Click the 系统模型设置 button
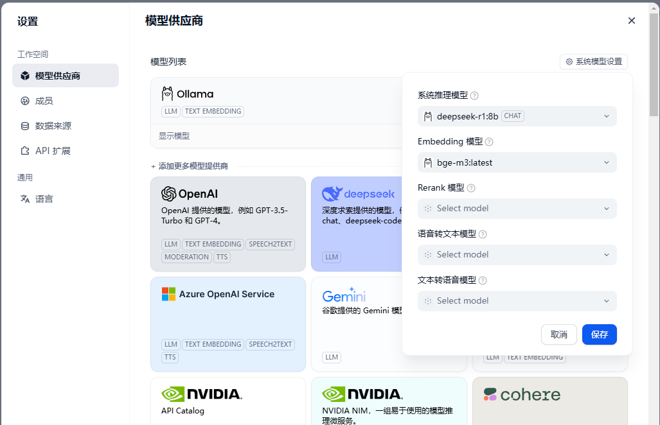Screen dimensions: 660x425 [594, 62]
